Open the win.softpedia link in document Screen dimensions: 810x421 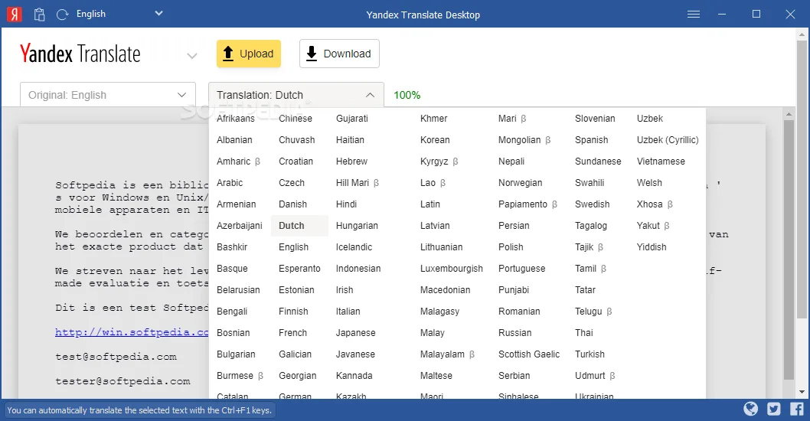click(x=132, y=332)
